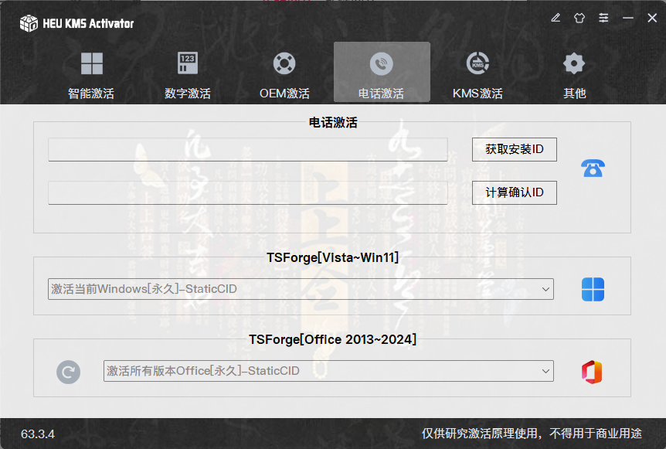Open the settings sliders icon in title bar
Image resolution: width=666 pixels, height=449 pixels.
point(603,17)
